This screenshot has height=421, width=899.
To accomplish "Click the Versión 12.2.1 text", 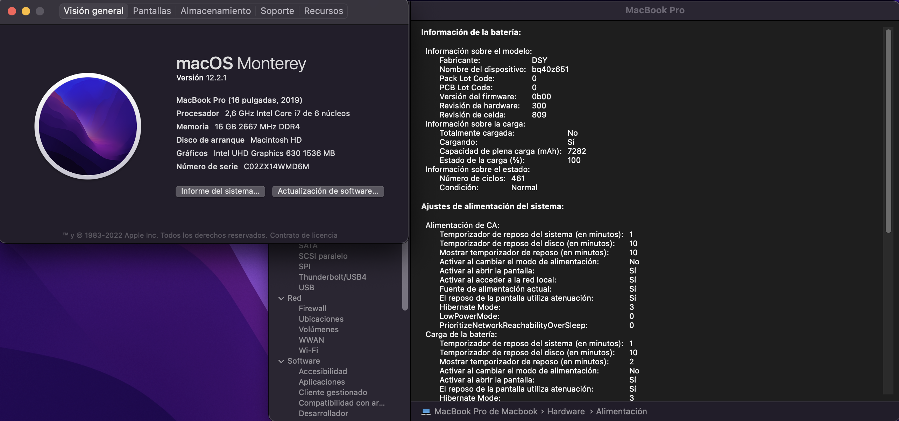I will coord(201,78).
